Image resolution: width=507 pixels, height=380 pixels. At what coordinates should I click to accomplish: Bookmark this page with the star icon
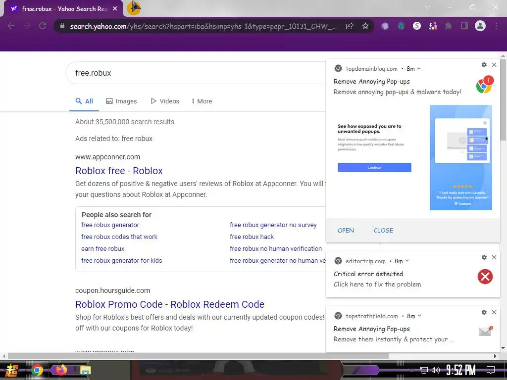(365, 26)
